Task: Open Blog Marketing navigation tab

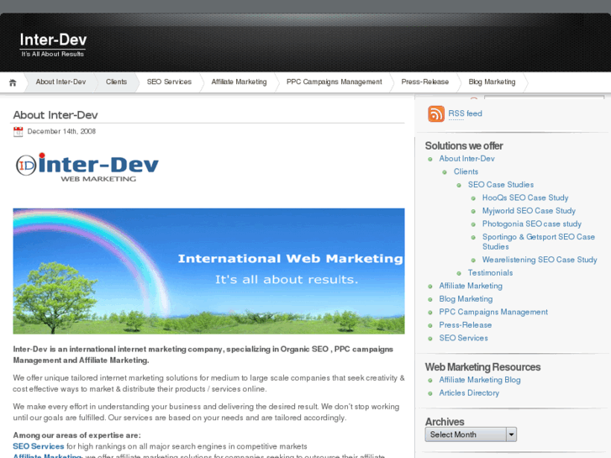Action: click(492, 82)
